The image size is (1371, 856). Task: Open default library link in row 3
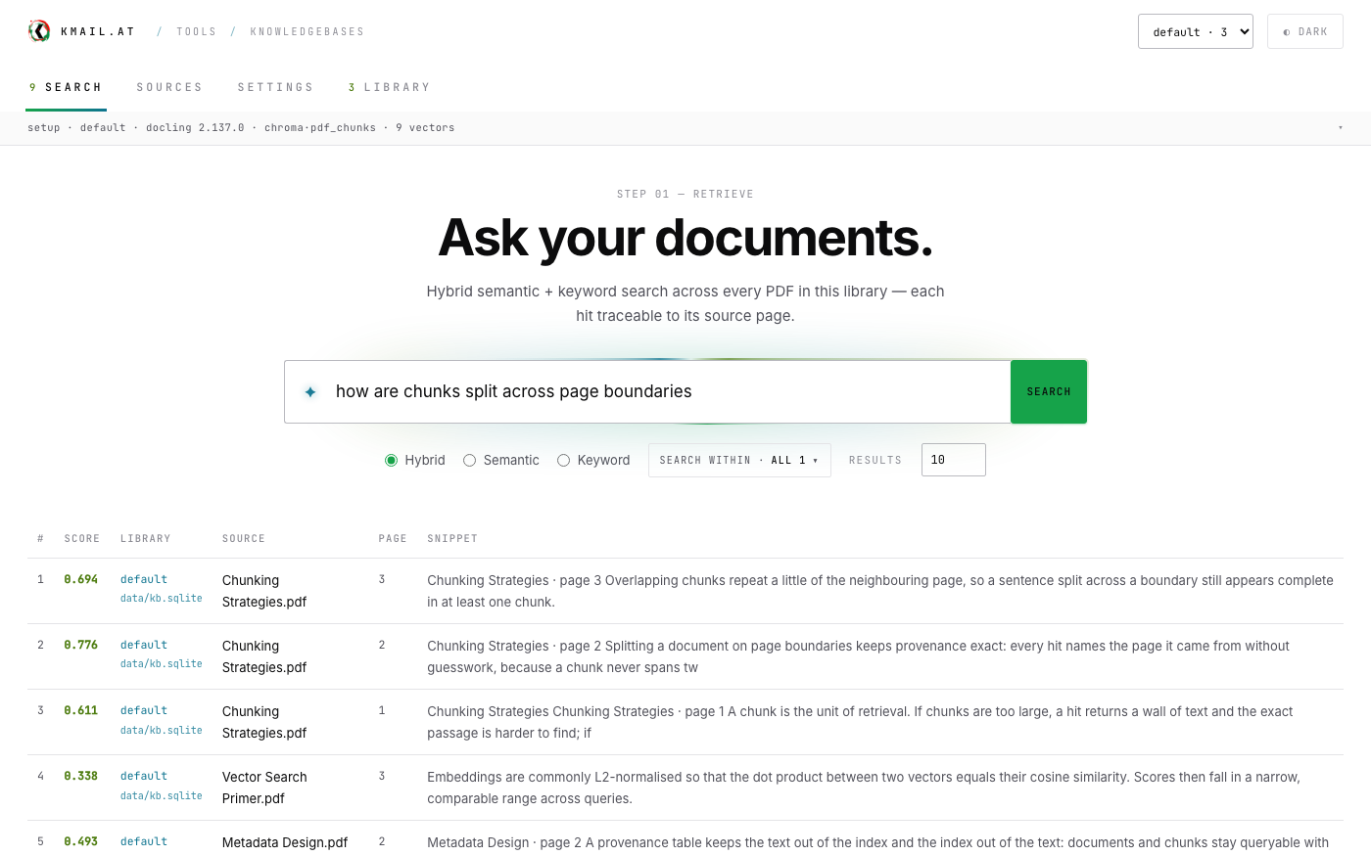click(x=144, y=710)
